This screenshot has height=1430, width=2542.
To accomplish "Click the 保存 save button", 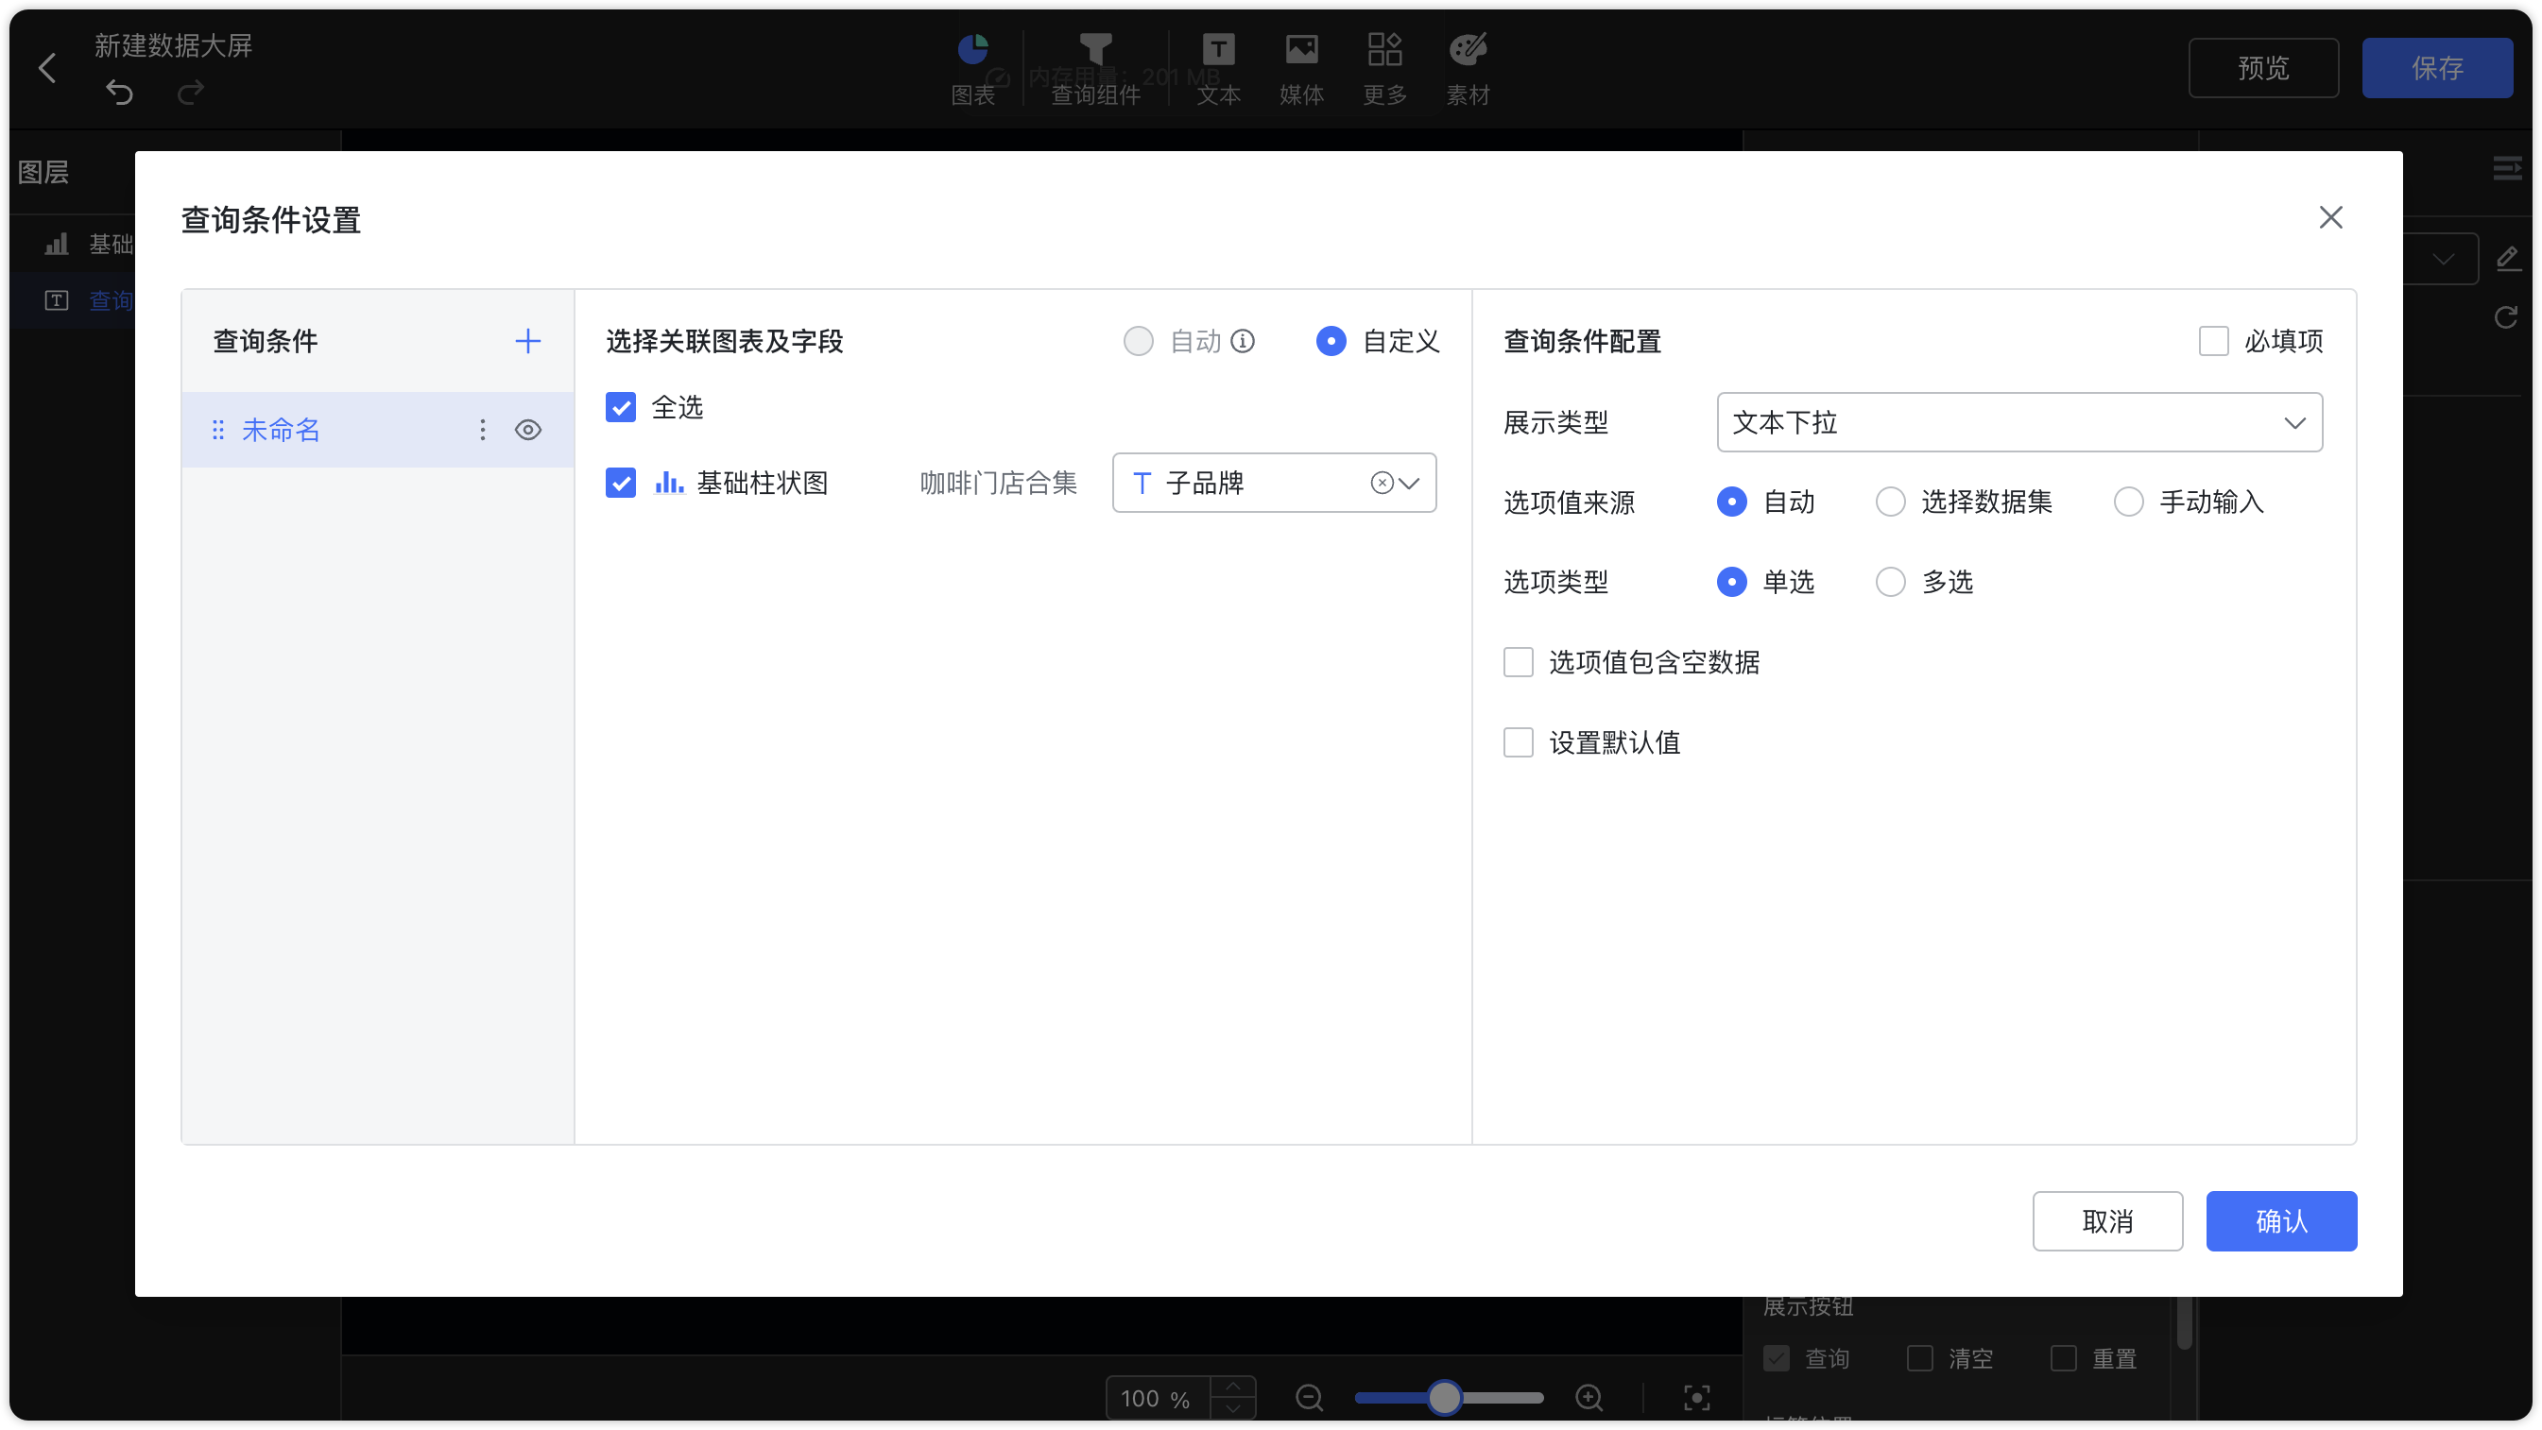I will [2436, 68].
